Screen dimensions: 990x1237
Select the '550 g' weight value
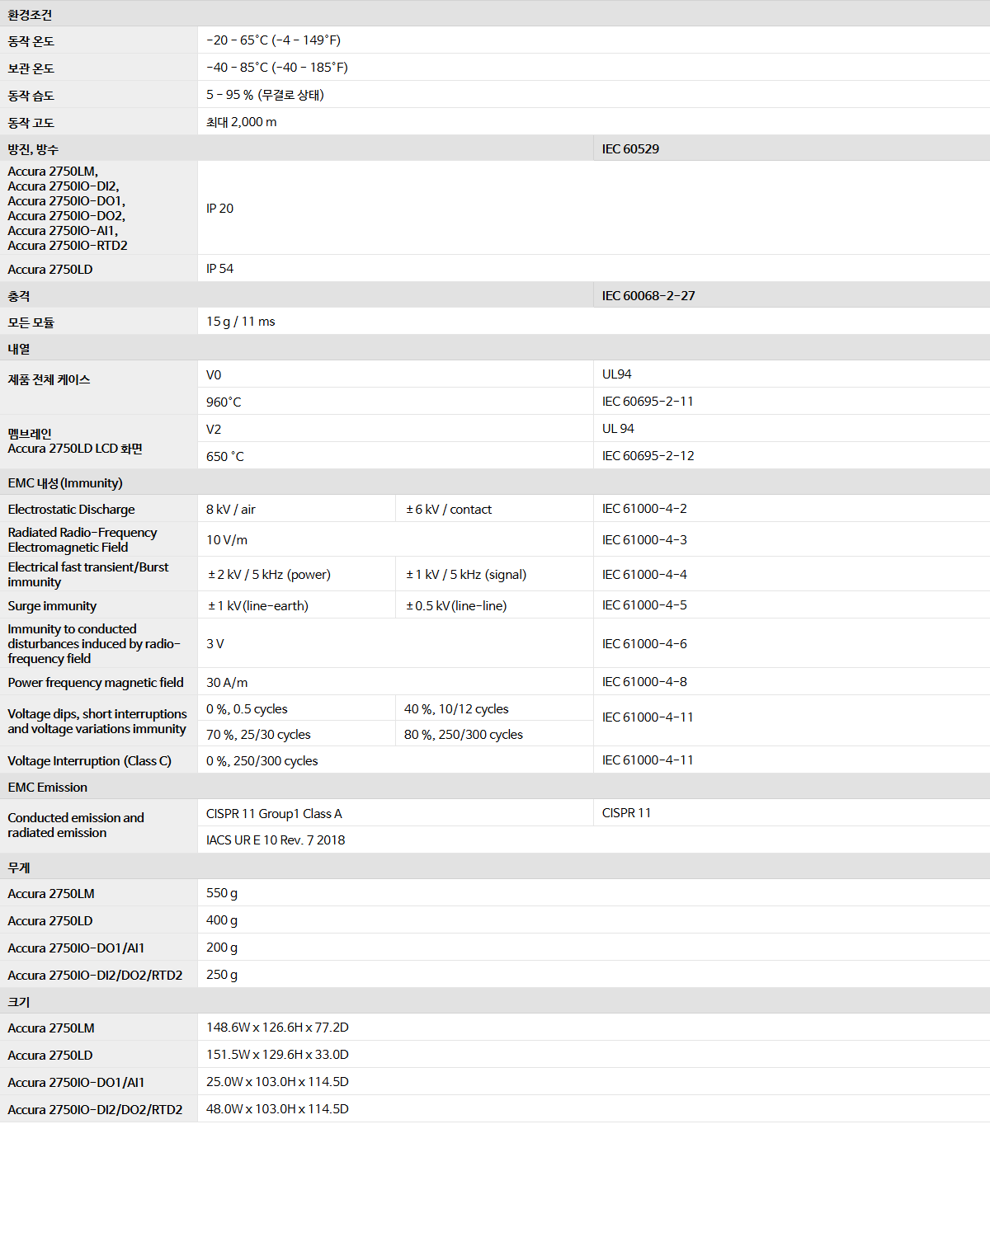[x=222, y=893]
